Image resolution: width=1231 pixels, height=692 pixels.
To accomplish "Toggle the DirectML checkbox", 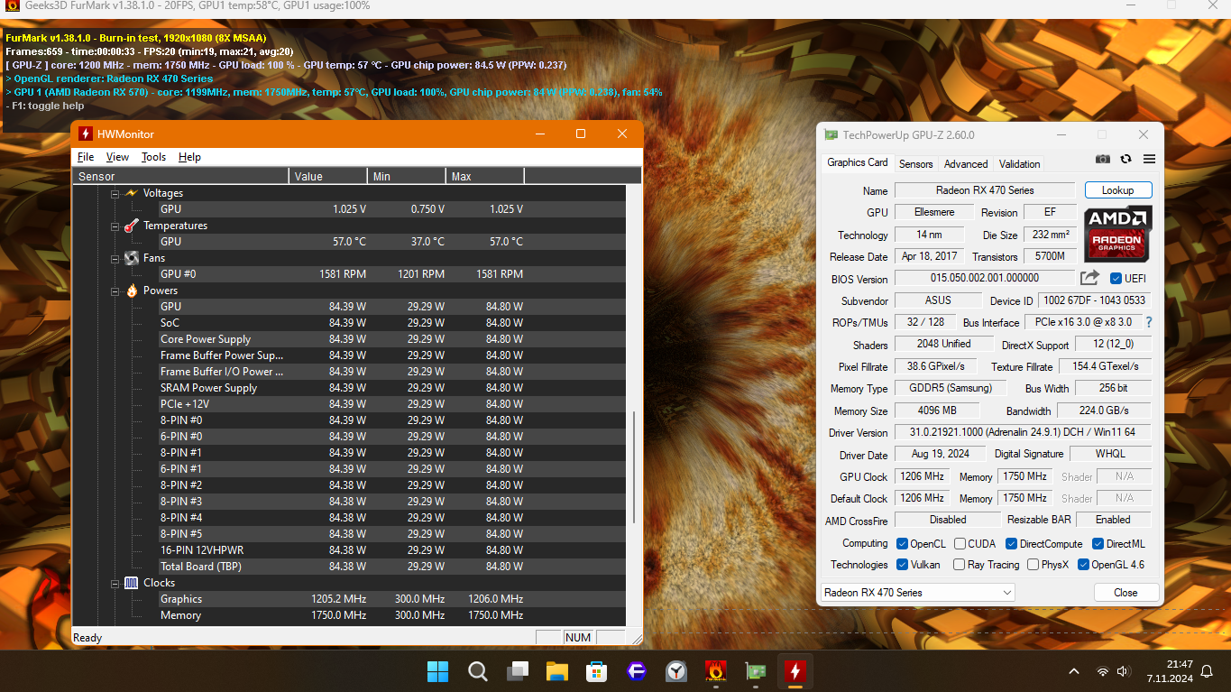I will coord(1098,544).
